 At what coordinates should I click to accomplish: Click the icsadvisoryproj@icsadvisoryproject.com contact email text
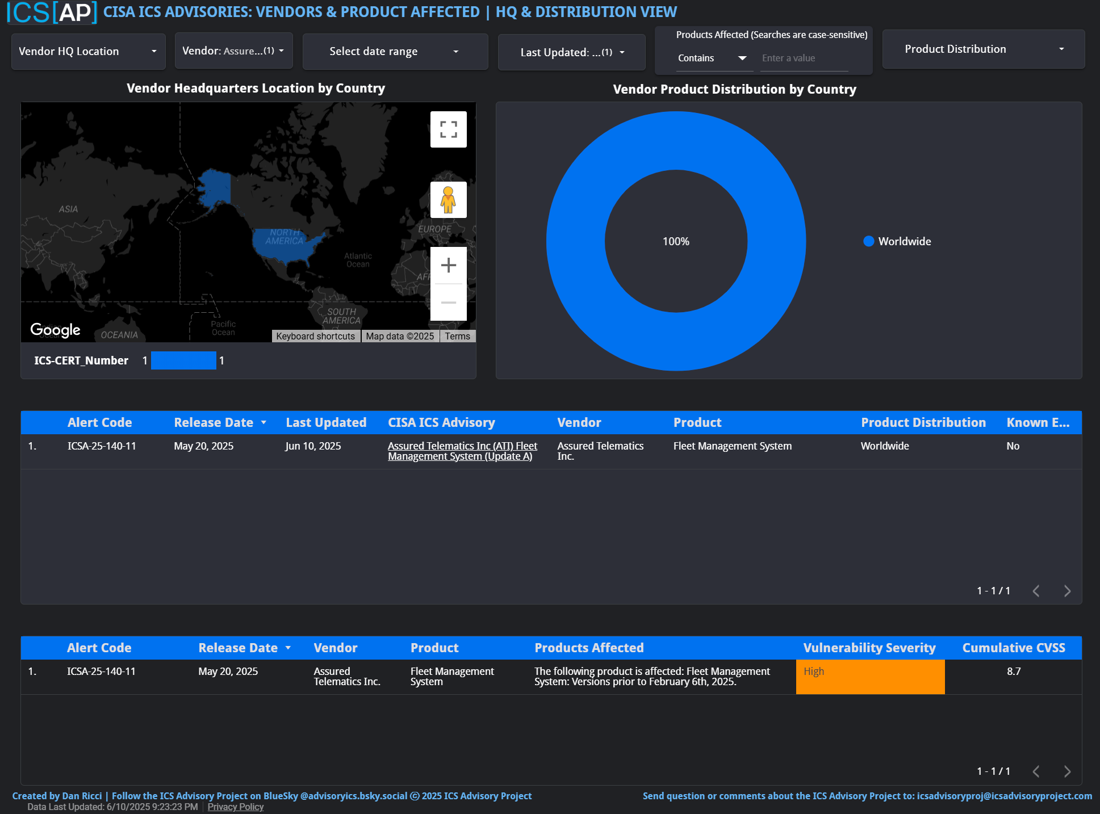click(x=1004, y=796)
